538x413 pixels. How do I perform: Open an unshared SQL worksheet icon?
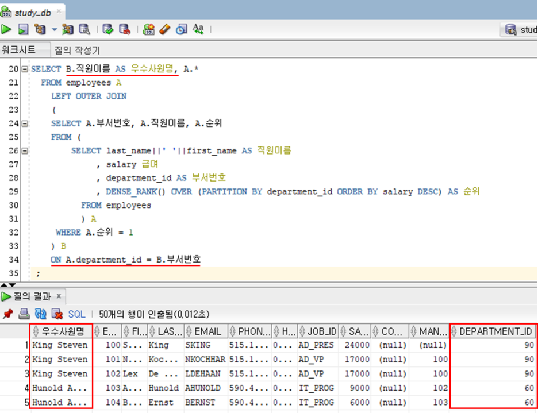(149, 29)
